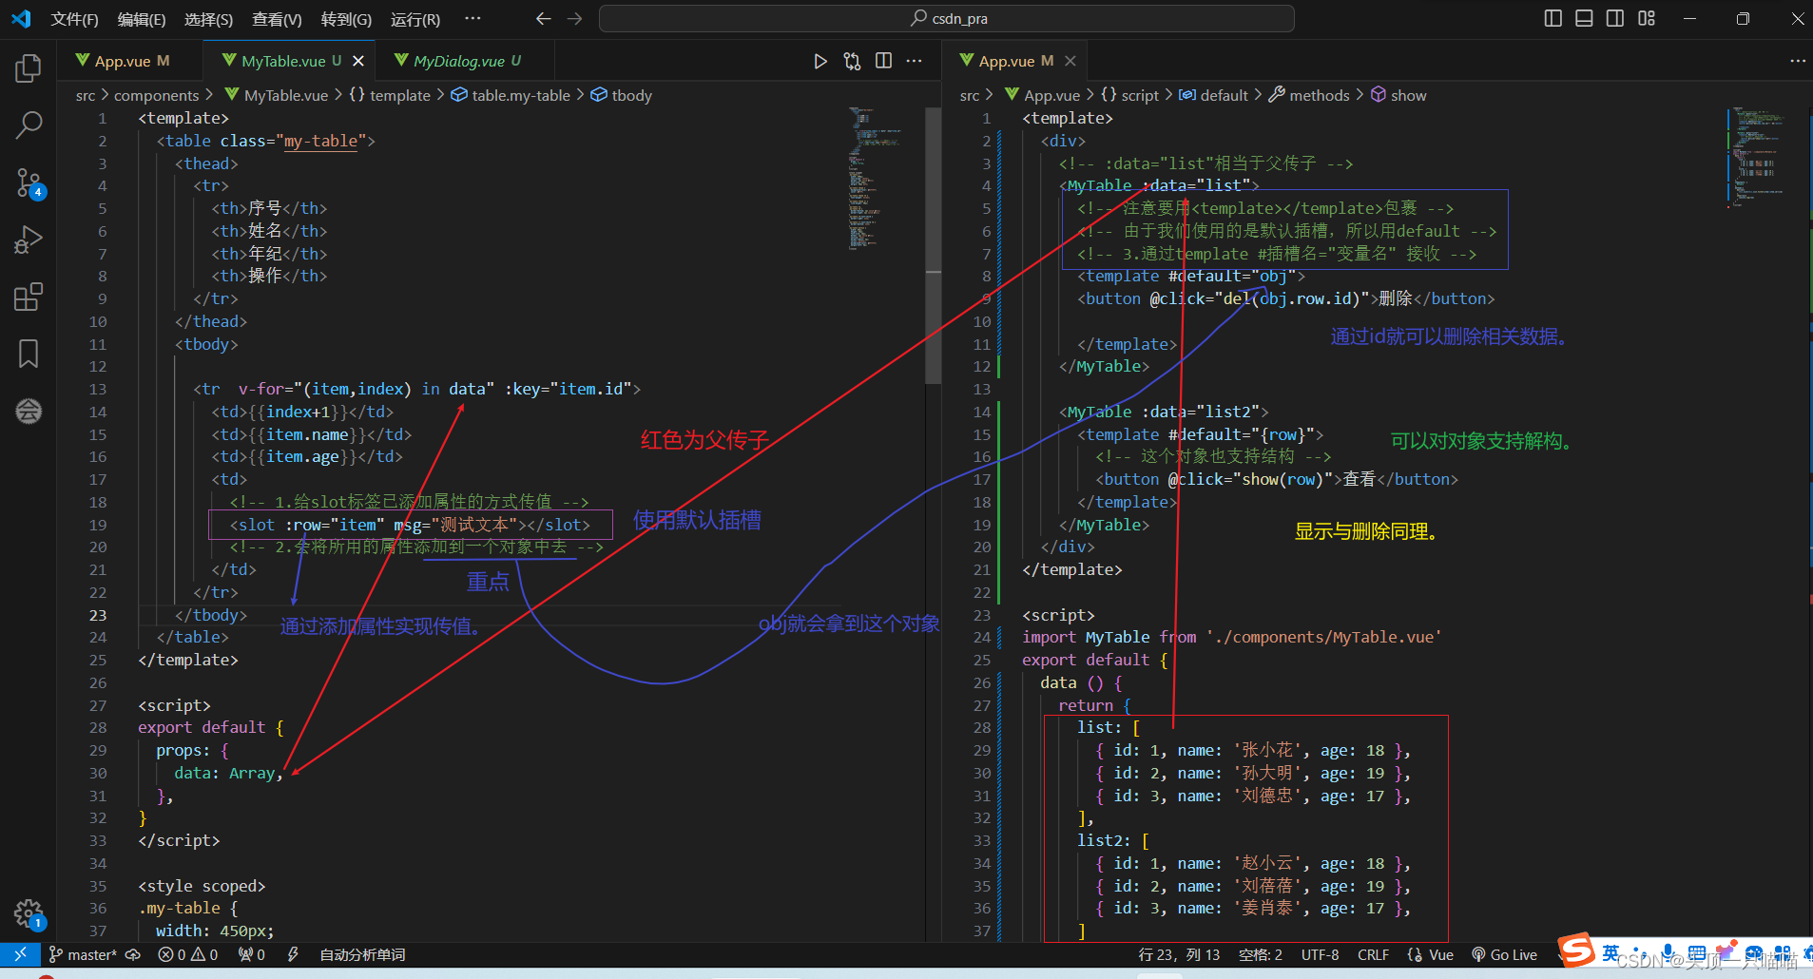
Task: Open the 选择(S) menu
Action: [x=208, y=19]
